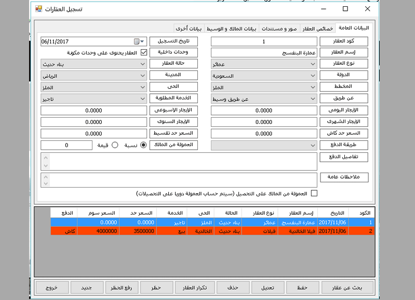Toggle 'العقار يحتوى على وحدات مكونة' checkbox
This screenshot has width=415, height=300.
(144, 52)
